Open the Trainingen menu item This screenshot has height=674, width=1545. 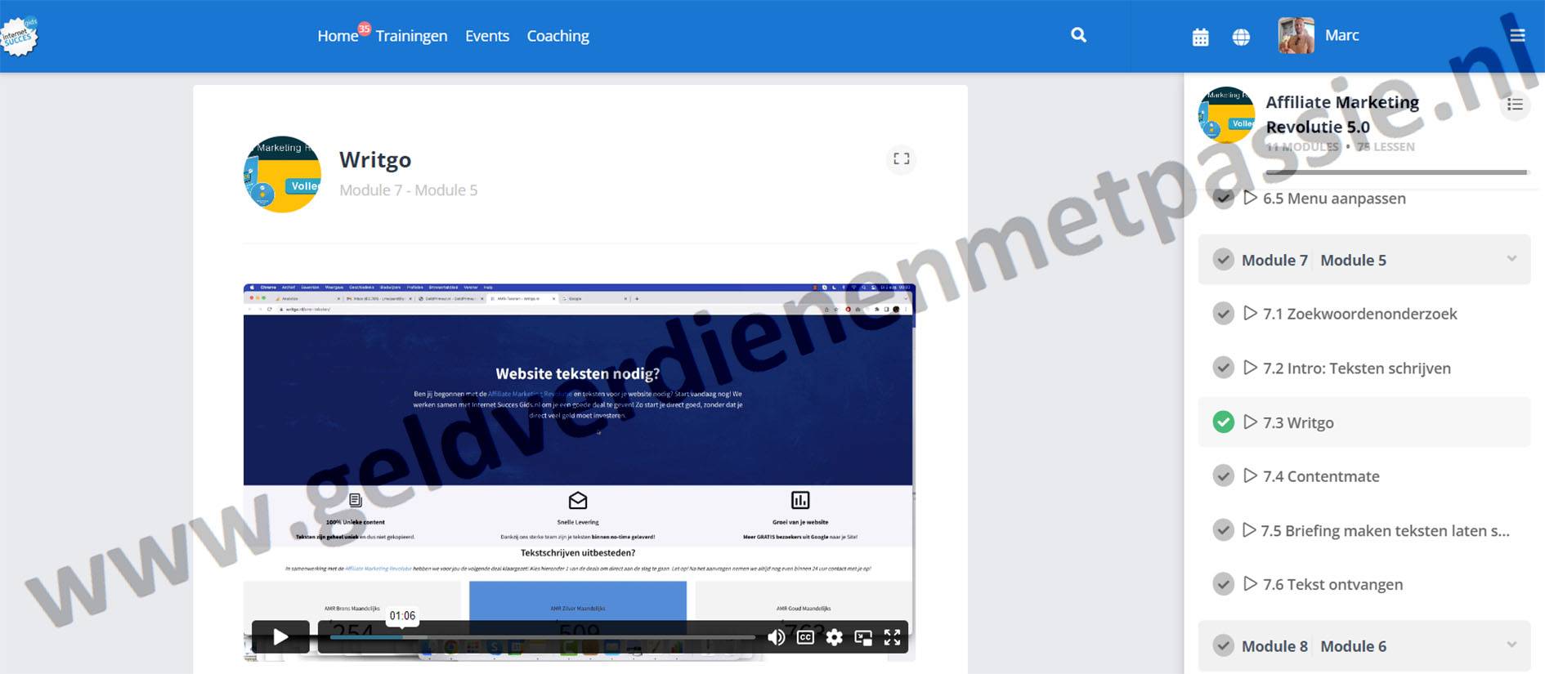(411, 36)
